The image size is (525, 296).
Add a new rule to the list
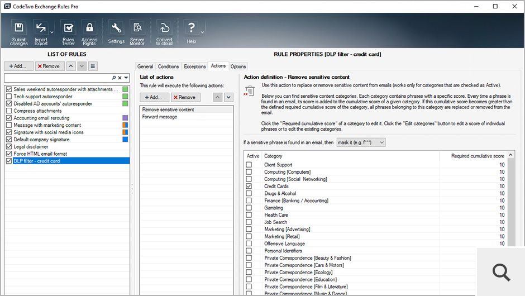pyautogui.click(x=19, y=66)
